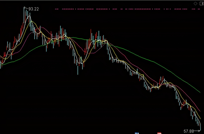Click the last pink dot marker at top right
Screen dimensions: 204x134
199,9
